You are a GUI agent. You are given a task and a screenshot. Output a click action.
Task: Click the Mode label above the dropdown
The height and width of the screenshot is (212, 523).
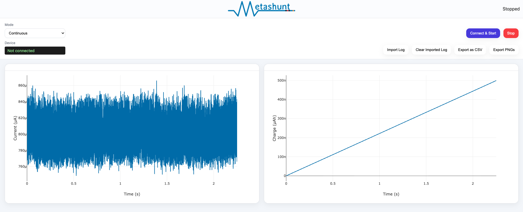9,25
